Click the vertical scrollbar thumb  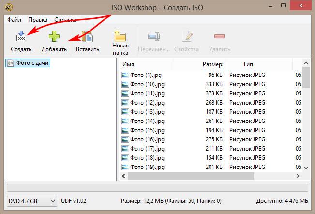pyautogui.click(x=306, y=77)
